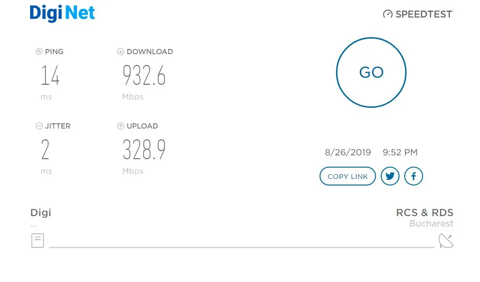
Task: Click the 328.9 upload speed value
Action: pyautogui.click(x=144, y=149)
